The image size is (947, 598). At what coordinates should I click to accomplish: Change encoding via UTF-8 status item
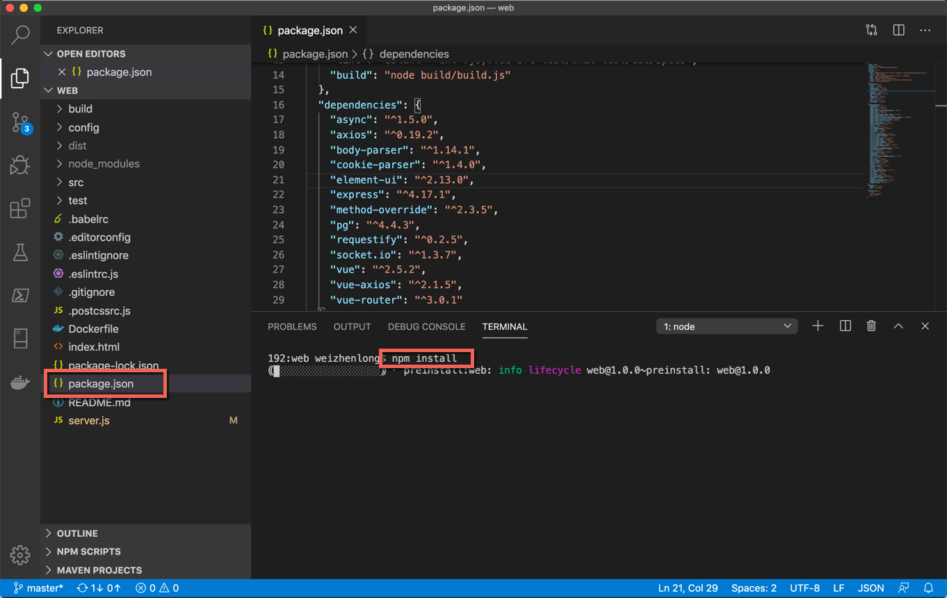click(804, 588)
